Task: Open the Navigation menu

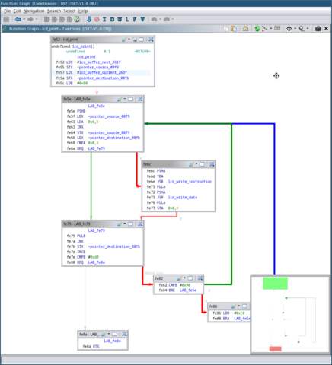Action: (x=34, y=11)
